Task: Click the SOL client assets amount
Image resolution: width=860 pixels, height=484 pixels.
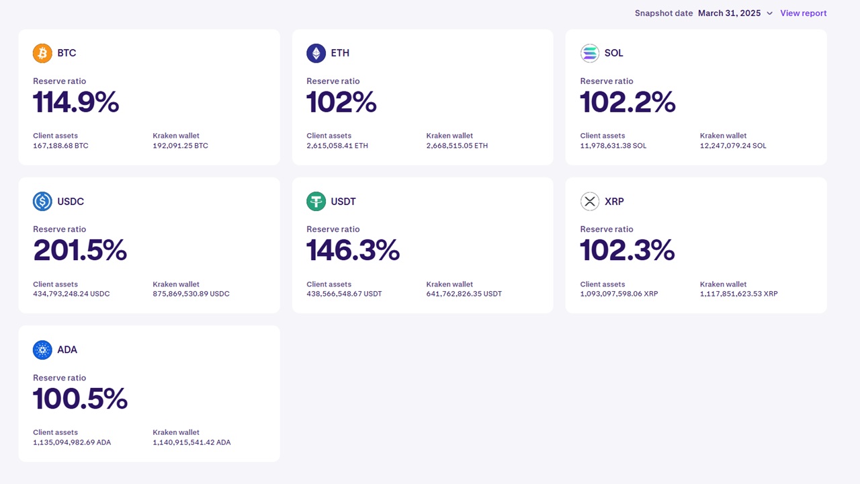Action: pyautogui.click(x=613, y=146)
